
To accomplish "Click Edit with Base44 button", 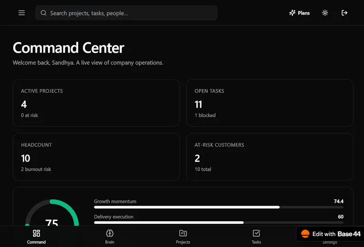I will pyautogui.click(x=330, y=234).
